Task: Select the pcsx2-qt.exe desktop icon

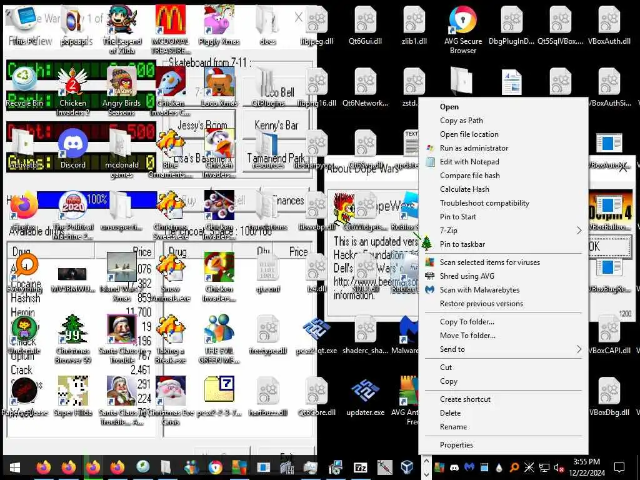Action: click(x=317, y=336)
